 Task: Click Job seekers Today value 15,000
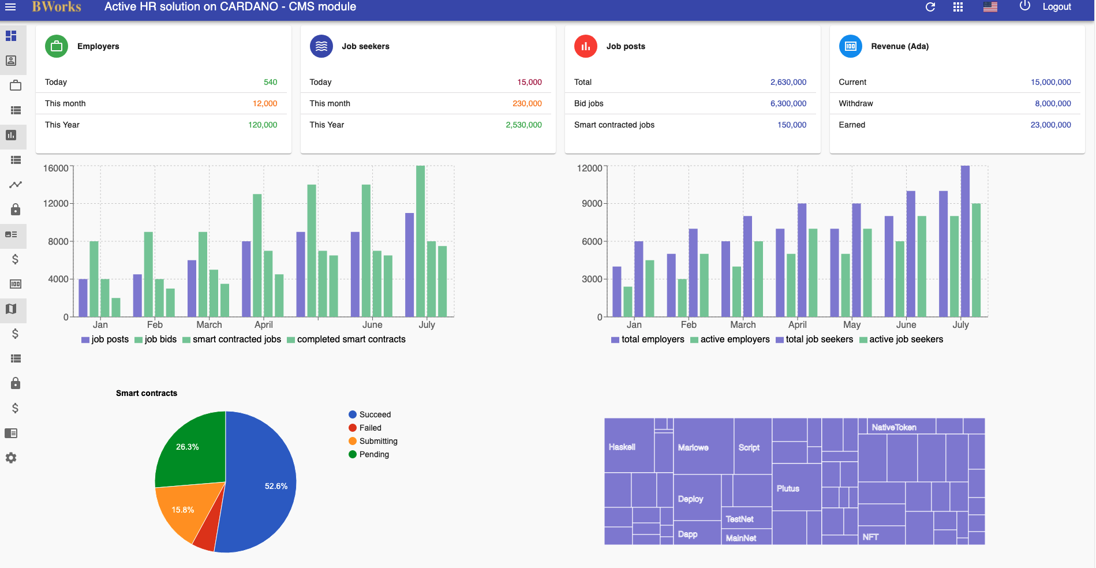(529, 82)
